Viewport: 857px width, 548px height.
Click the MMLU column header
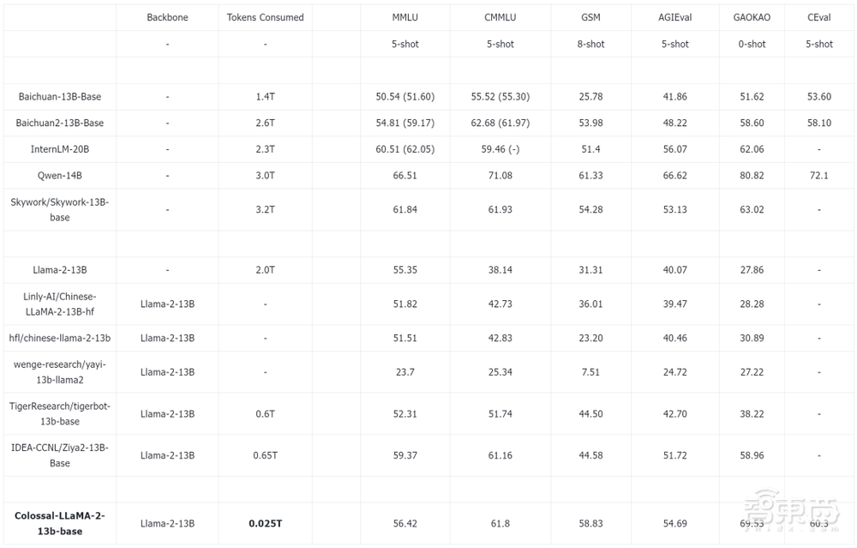(x=405, y=17)
